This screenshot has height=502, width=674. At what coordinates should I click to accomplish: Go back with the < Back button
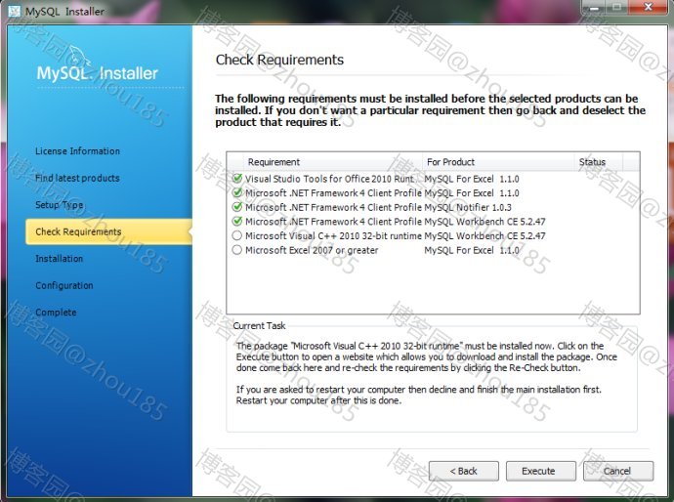click(x=464, y=471)
